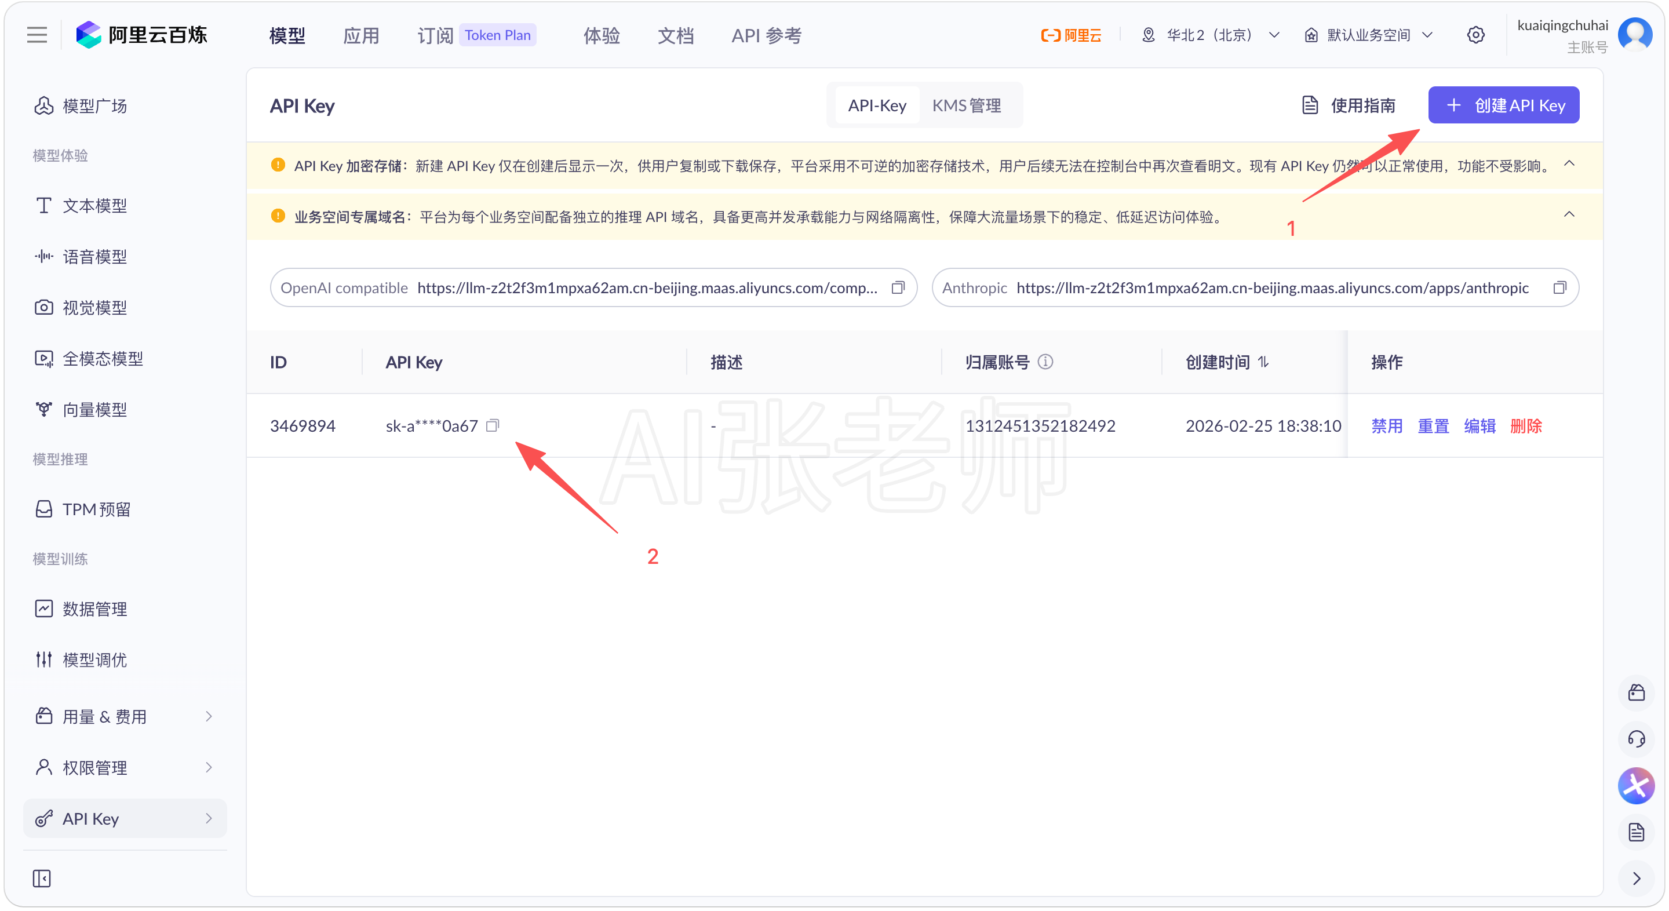Viewport: 1669px width, 911px height.
Task: Open the 使用指南 guide
Action: click(1349, 105)
